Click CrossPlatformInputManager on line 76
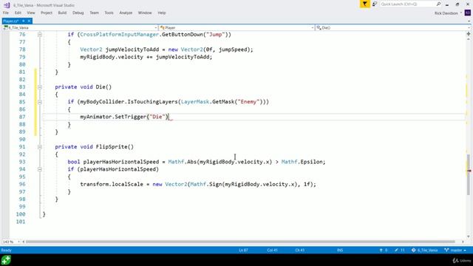473x266 pixels. tap(120, 35)
